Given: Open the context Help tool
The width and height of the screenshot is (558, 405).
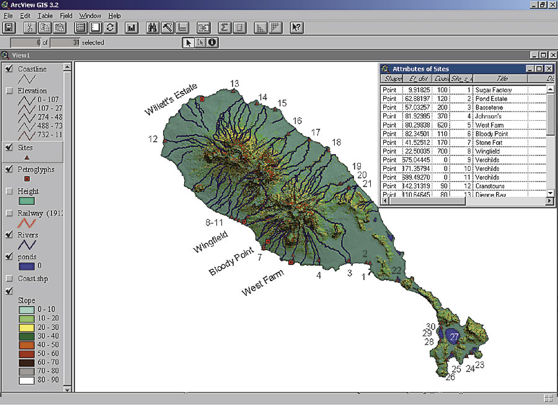Looking at the screenshot, I should [296, 27].
